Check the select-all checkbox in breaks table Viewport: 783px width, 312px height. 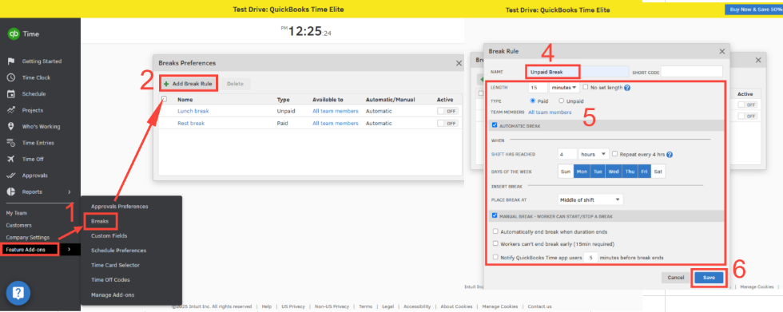[165, 99]
